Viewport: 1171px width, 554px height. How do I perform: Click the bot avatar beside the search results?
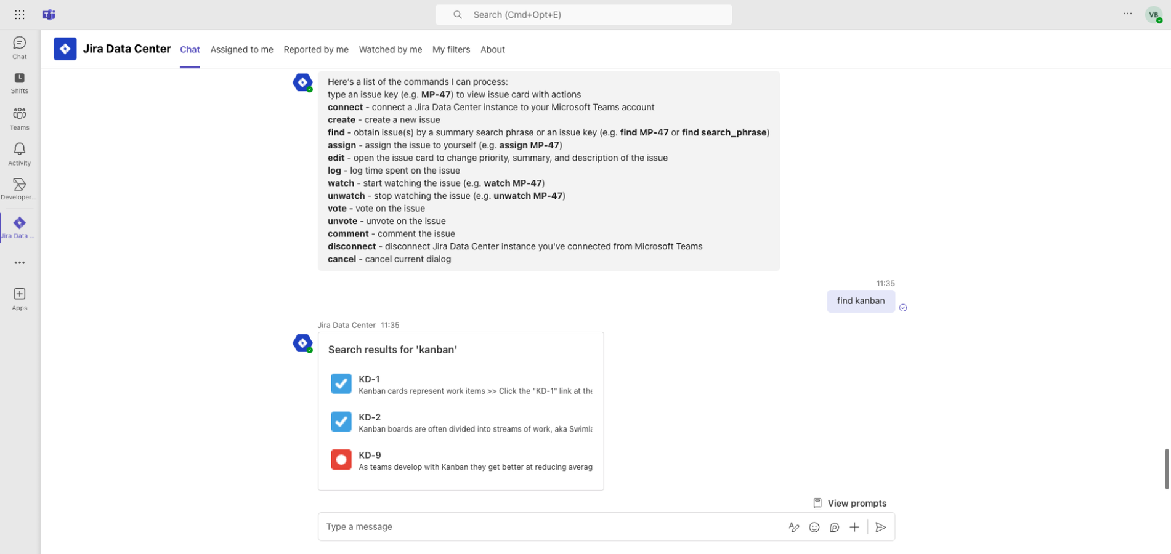coord(302,343)
